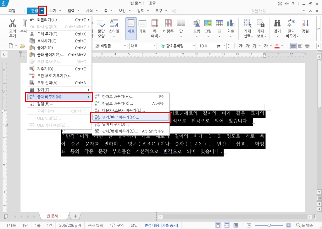
Task: Switch to 빈 문서 1 document tab
Action: point(54,216)
